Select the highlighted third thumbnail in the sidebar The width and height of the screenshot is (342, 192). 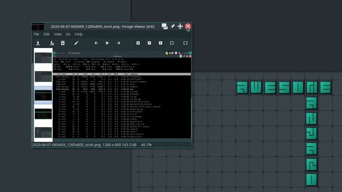coord(43,95)
